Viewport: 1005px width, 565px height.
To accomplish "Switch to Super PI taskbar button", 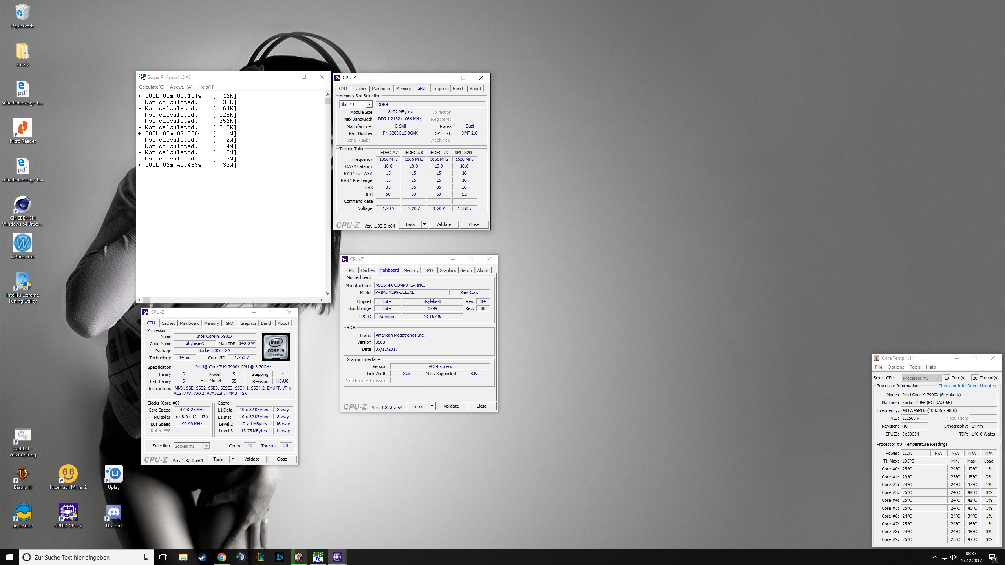I will point(318,557).
